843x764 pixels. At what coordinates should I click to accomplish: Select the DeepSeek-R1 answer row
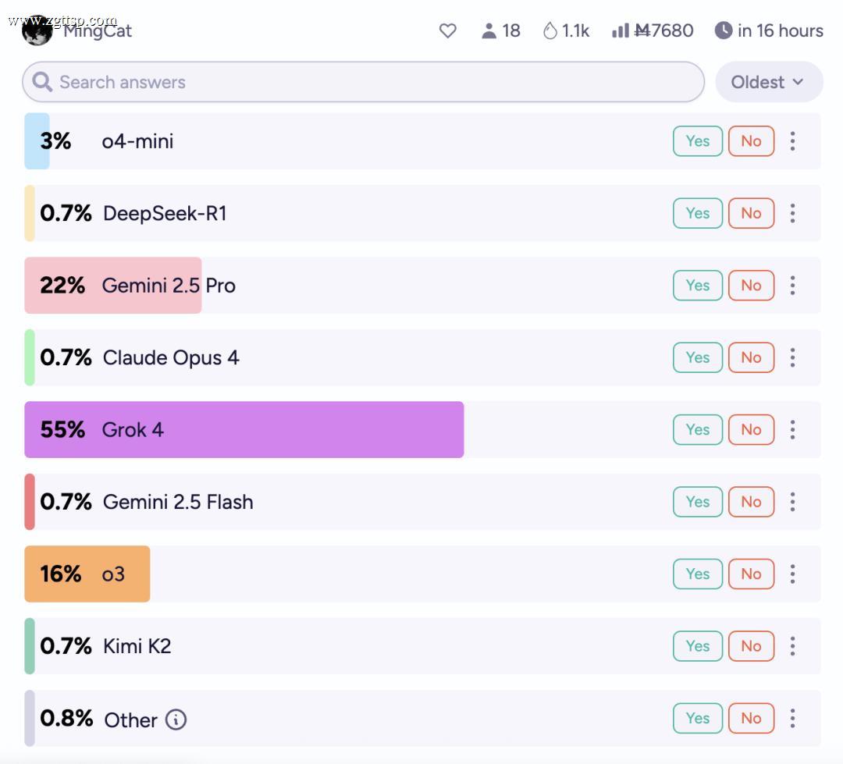pyautogui.click(x=422, y=214)
